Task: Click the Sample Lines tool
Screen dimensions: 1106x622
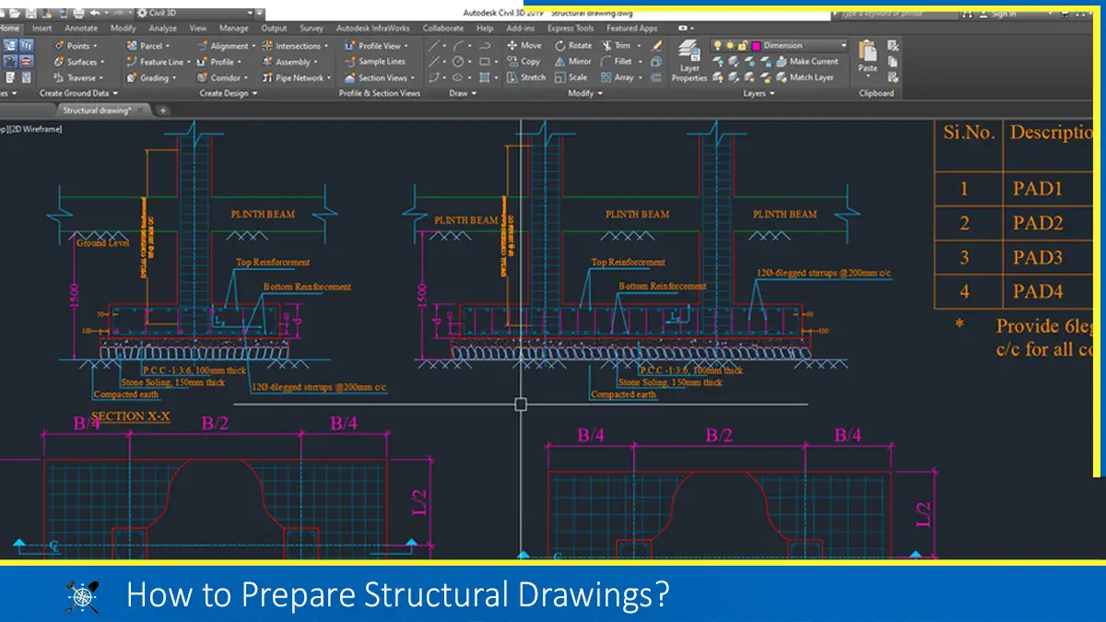Action: [375, 62]
